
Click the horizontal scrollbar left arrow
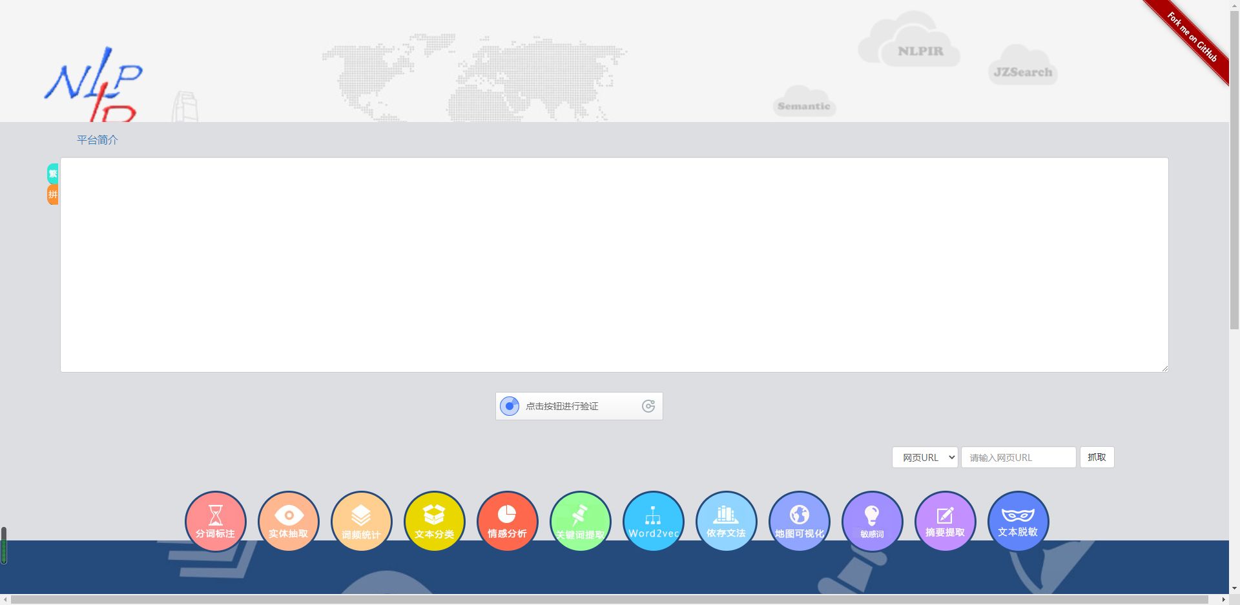click(5, 600)
